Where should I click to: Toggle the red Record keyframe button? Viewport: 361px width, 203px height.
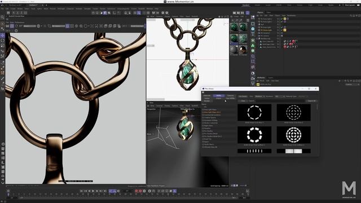coord(137,191)
